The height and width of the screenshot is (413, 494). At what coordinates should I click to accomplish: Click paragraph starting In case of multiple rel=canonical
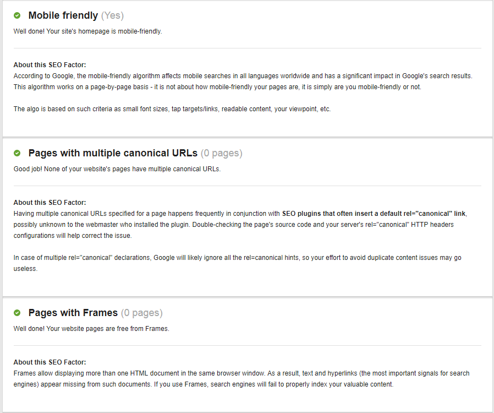pos(237,263)
